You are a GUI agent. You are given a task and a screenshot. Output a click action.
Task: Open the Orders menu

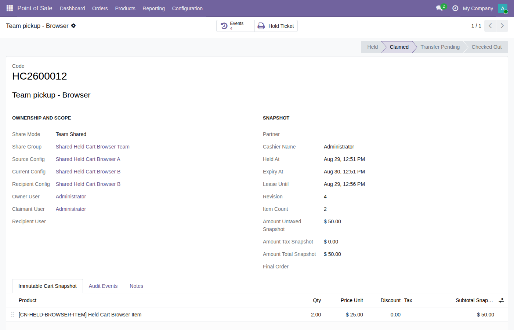point(100,8)
